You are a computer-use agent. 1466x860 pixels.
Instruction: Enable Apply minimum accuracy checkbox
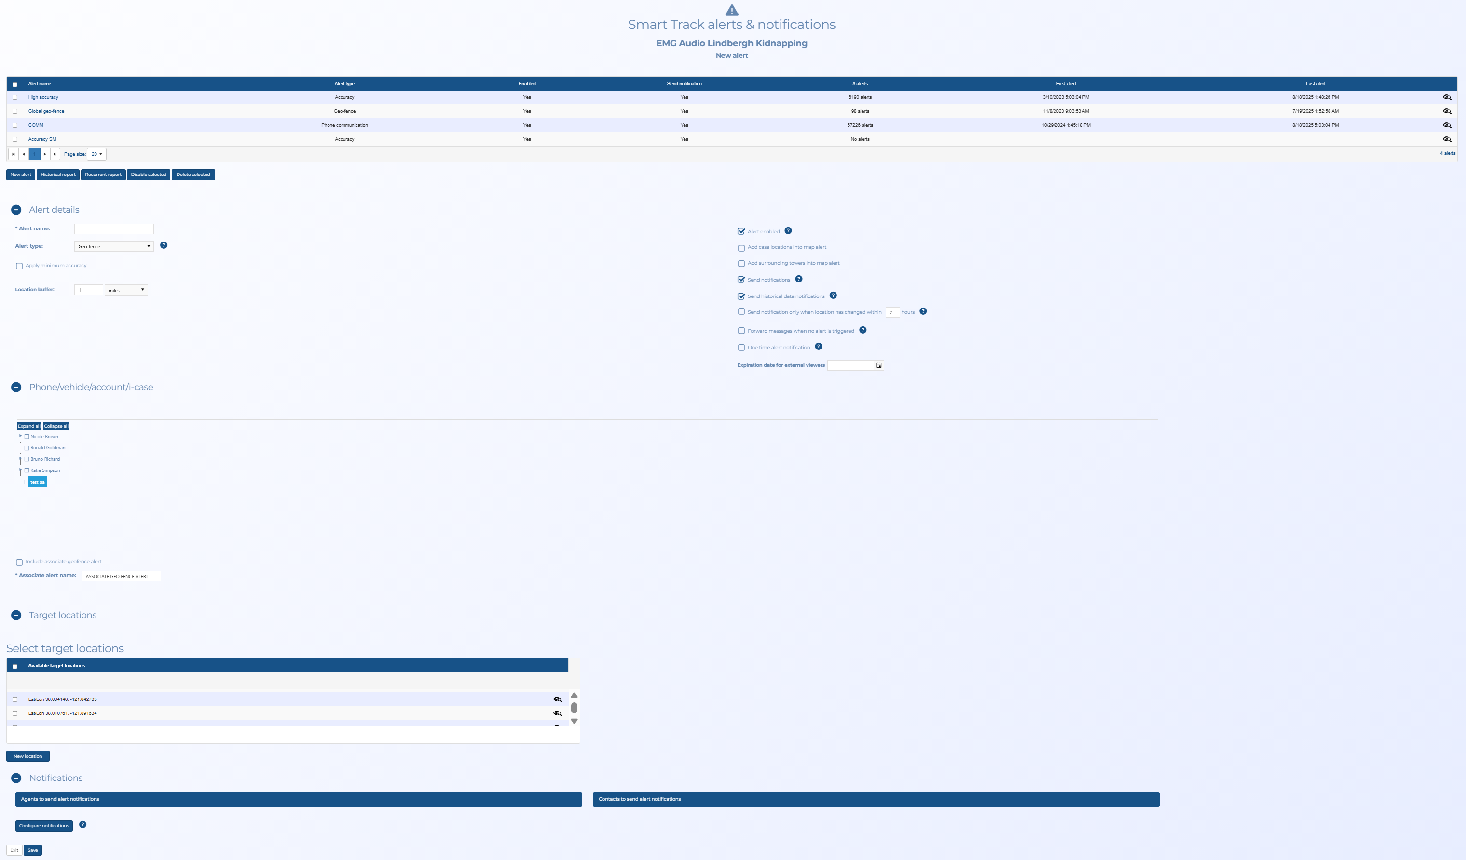point(19,266)
